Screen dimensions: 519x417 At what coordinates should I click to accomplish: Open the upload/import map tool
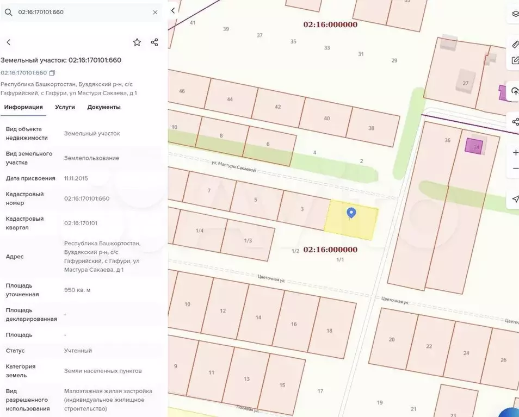pyautogui.click(x=515, y=91)
